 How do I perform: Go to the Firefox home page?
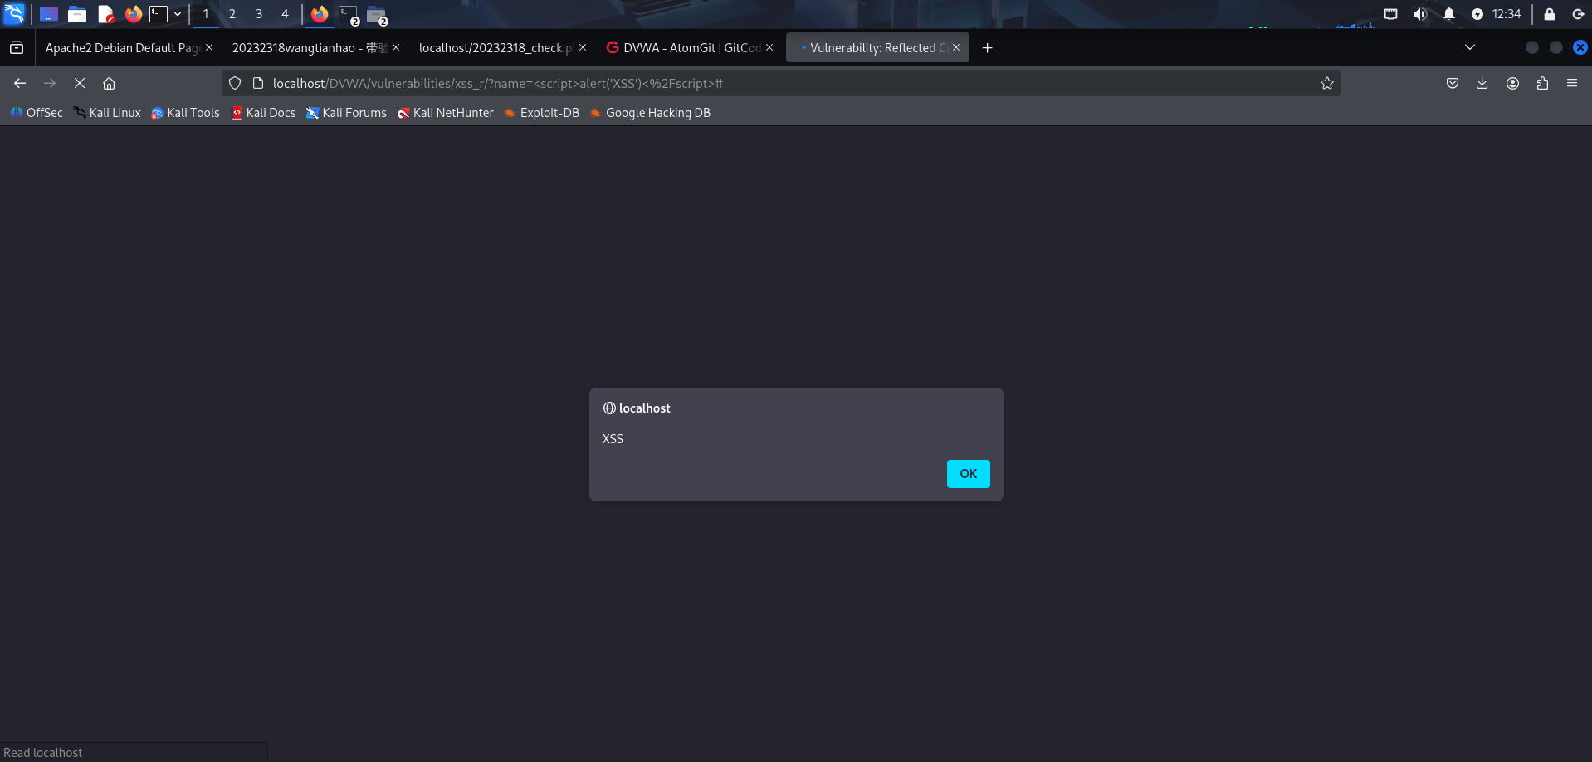point(109,83)
